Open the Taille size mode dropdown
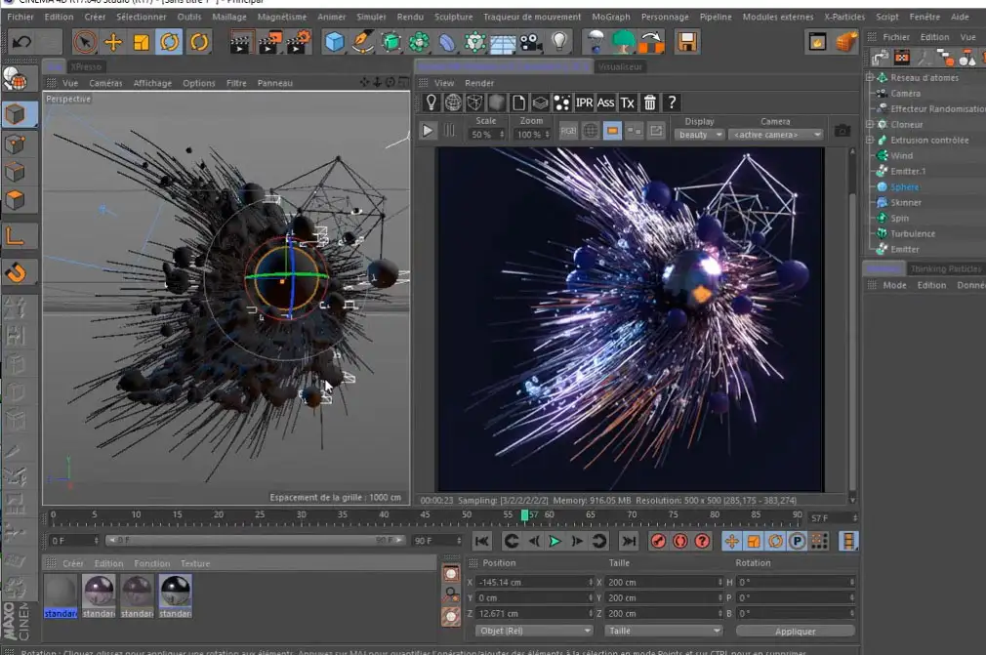This screenshot has width=986, height=655. coord(664,631)
